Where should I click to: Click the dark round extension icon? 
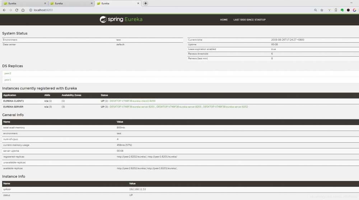tap(348, 10)
